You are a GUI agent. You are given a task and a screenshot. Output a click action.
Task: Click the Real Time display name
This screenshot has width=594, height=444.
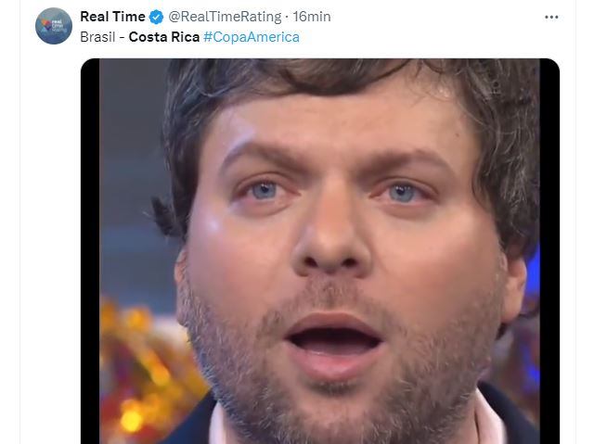pos(112,17)
